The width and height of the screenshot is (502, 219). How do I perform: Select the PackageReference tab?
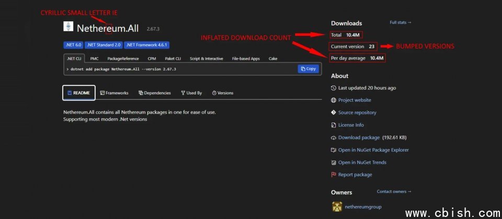pos(123,58)
